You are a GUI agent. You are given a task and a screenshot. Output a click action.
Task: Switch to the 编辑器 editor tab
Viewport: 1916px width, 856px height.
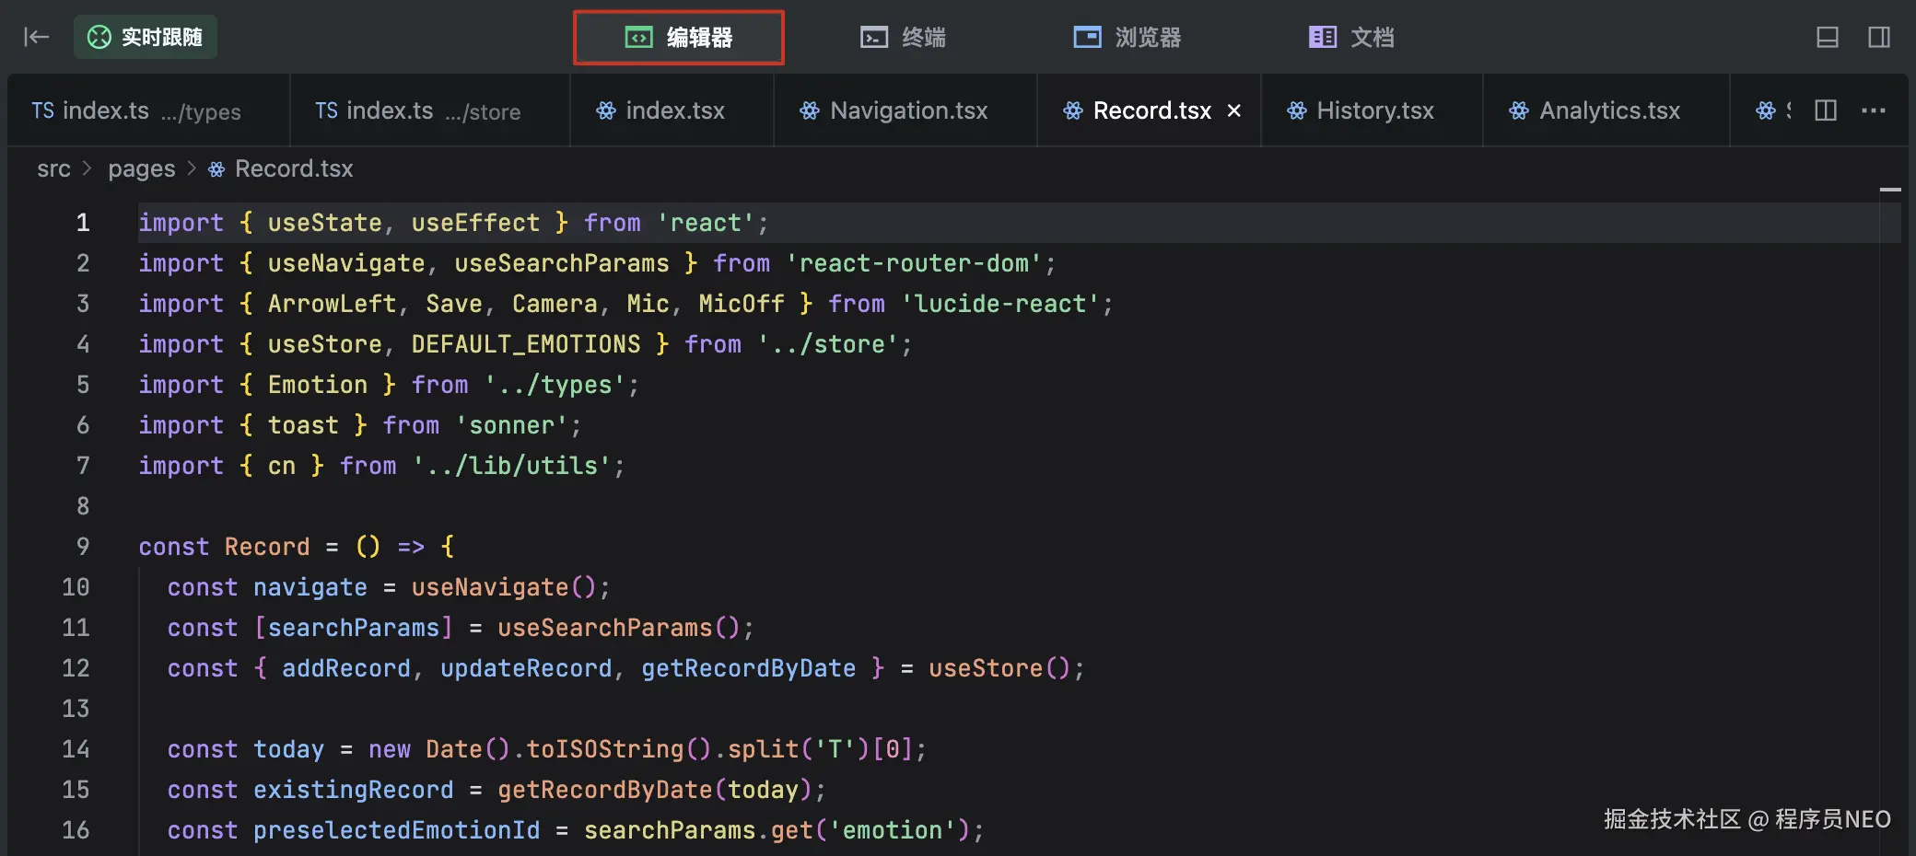point(679,38)
